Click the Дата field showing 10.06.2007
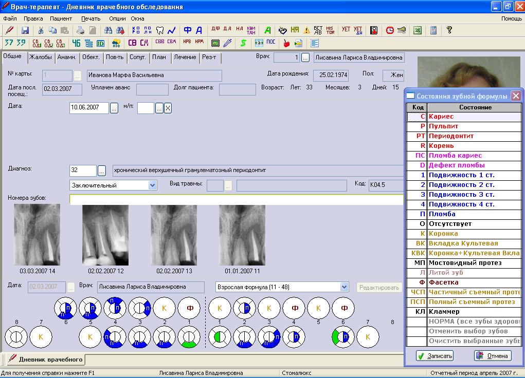Screen dimensions: 525x378 pyautogui.click(x=89, y=108)
